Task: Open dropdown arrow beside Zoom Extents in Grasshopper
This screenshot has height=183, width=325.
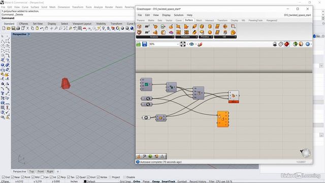Action: pos(187,44)
